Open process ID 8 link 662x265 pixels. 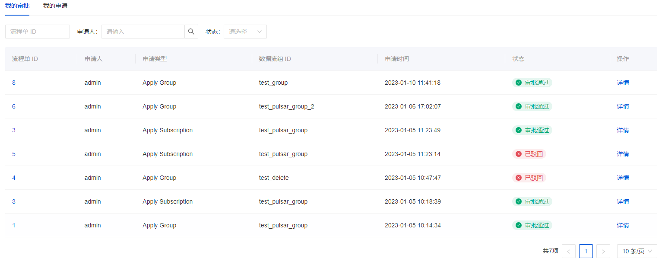click(14, 83)
